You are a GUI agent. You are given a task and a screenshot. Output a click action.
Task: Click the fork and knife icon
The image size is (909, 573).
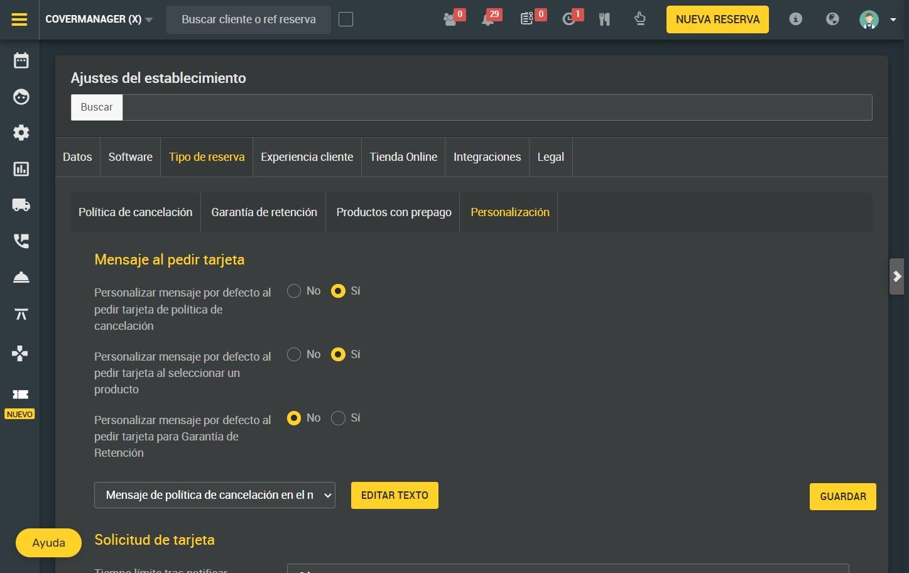604,19
